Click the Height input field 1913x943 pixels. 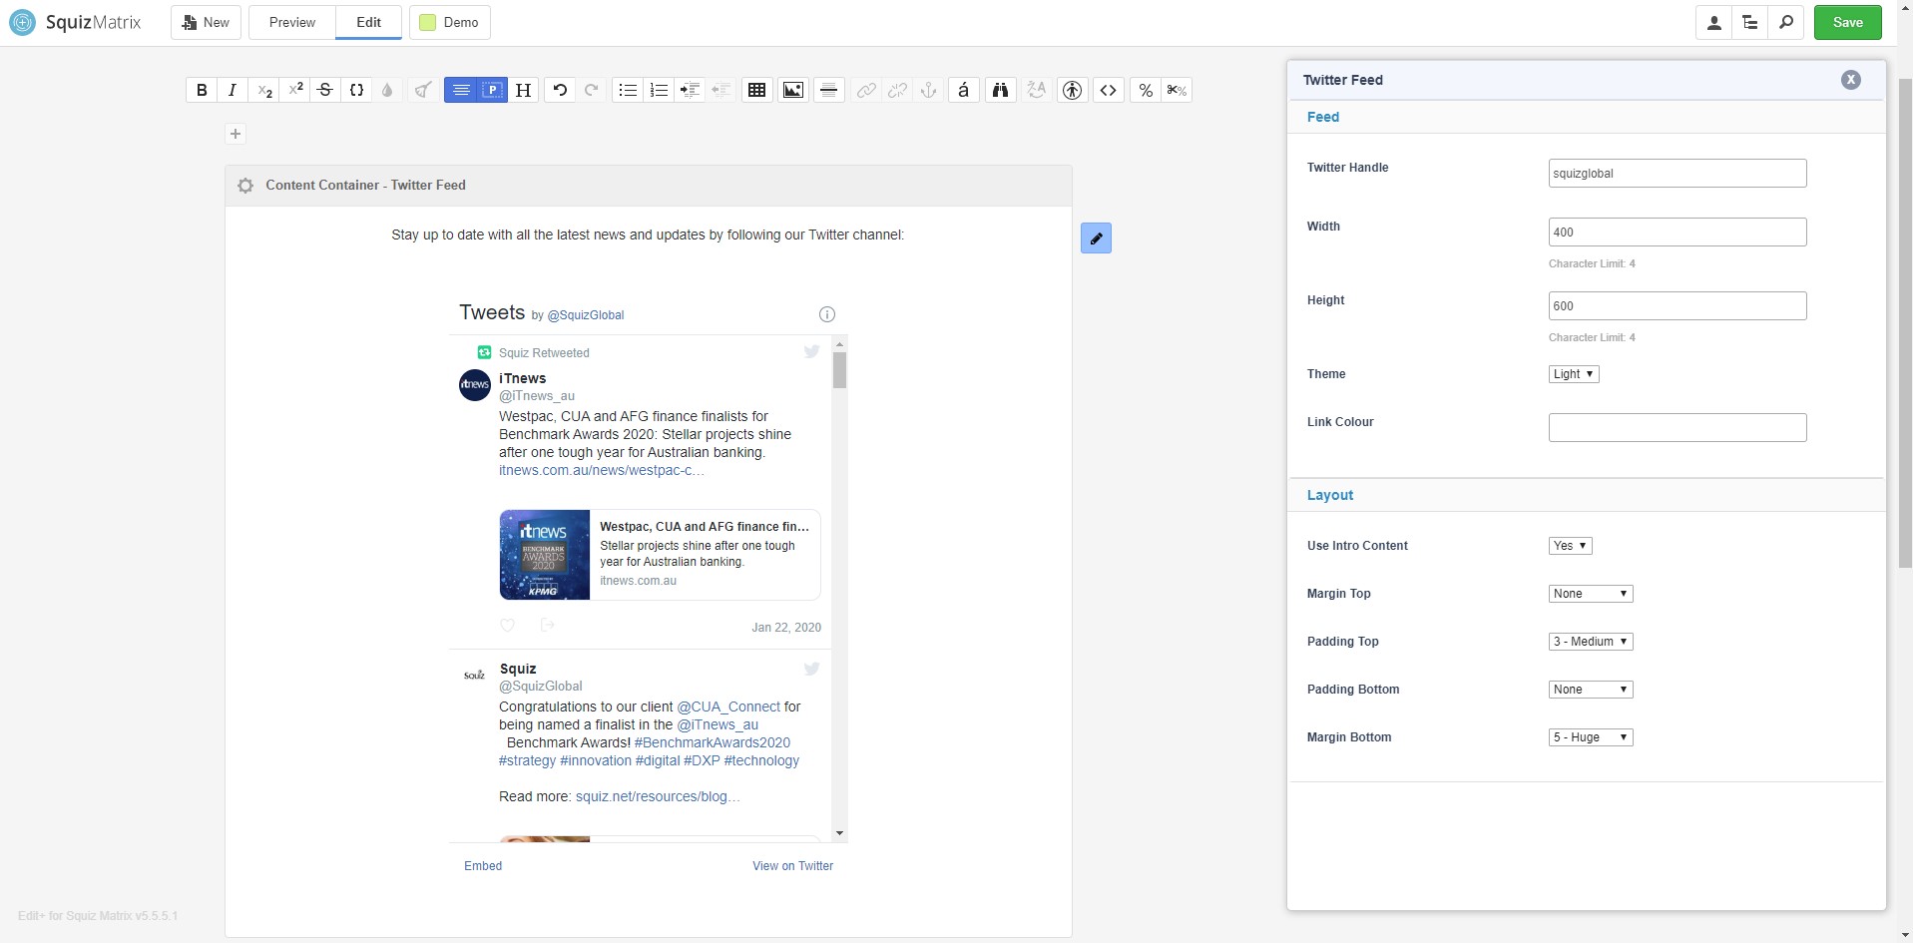point(1677,305)
